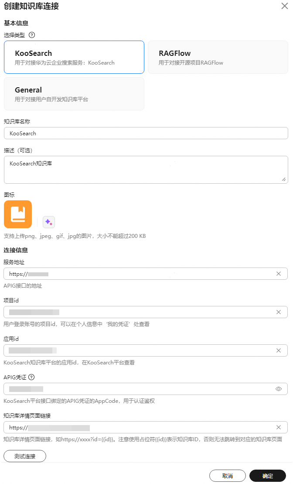Click the hint about AppCode 认证鉴权
This screenshot has width=293, height=484.
click(79, 401)
